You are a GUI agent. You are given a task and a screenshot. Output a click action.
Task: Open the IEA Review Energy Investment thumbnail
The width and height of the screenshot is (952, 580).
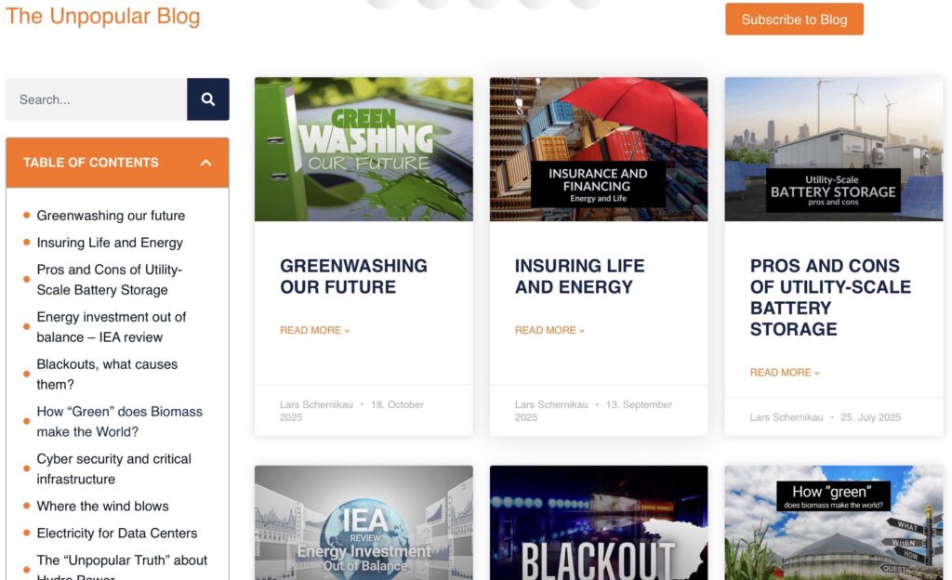pyautogui.click(x=364, y=522)
